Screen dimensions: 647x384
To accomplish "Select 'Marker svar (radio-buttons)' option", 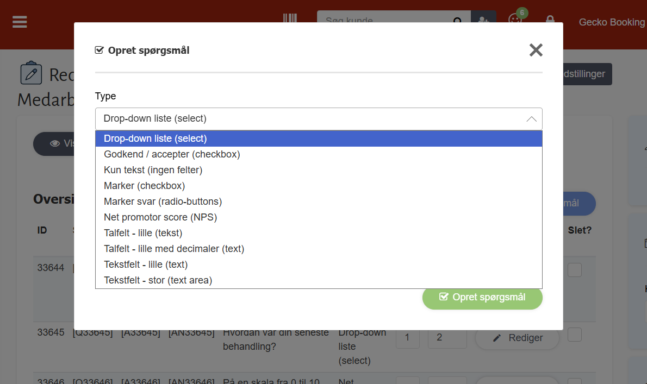I will (163, 202).
